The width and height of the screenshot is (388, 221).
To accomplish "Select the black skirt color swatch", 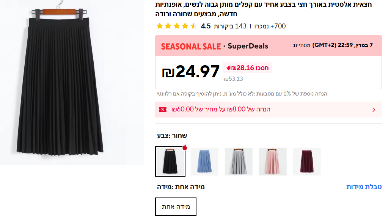I will click(x=170, y=161).
